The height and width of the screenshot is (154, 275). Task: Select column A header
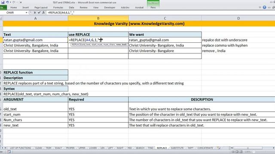pyautogui.click(x=35, y=18)
